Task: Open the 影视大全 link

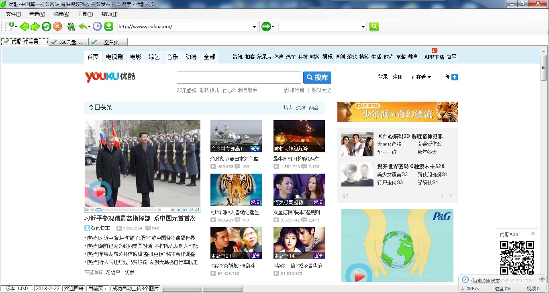Action: pos(322,90)
